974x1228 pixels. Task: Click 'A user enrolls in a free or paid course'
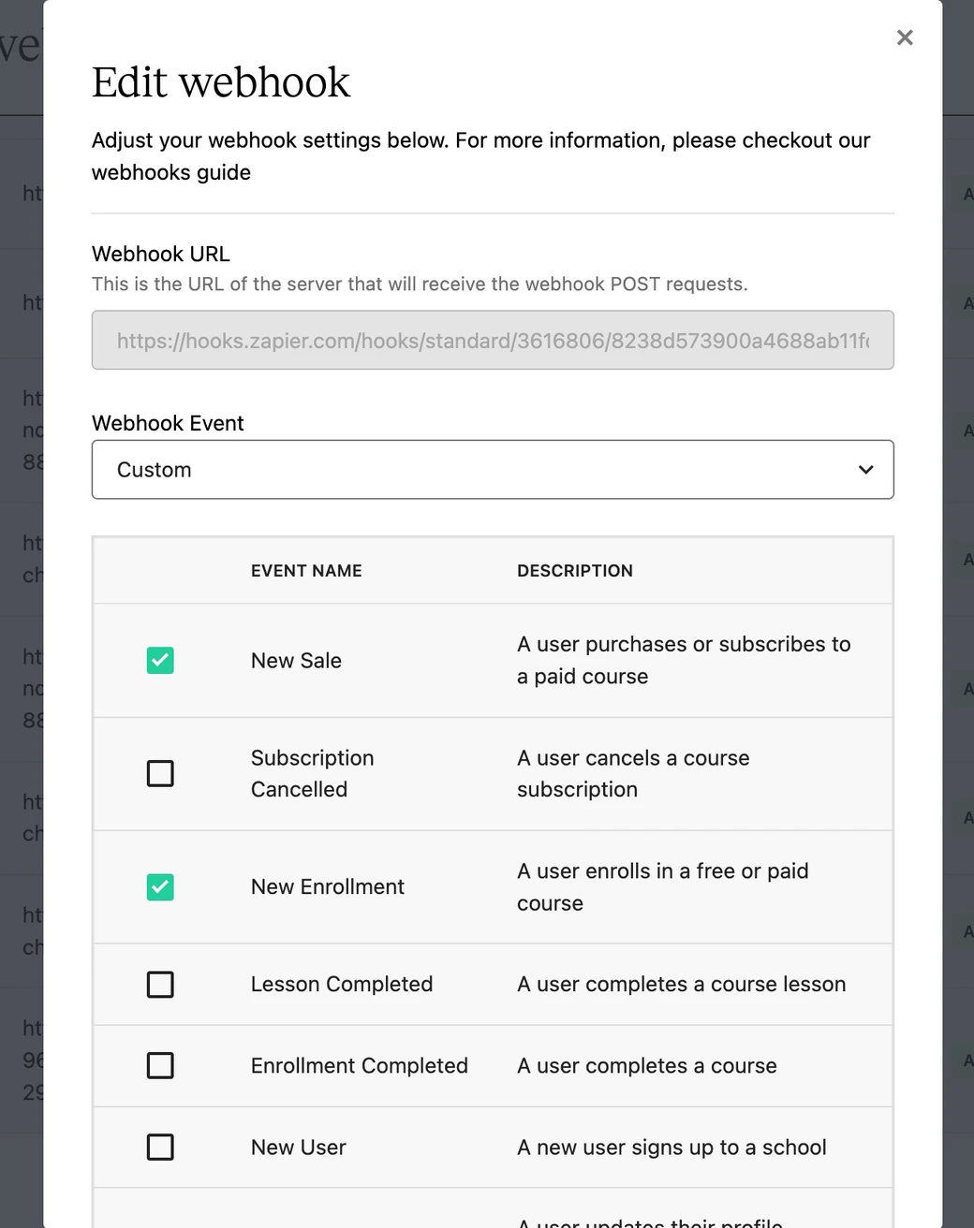click(x=663, y=887)
